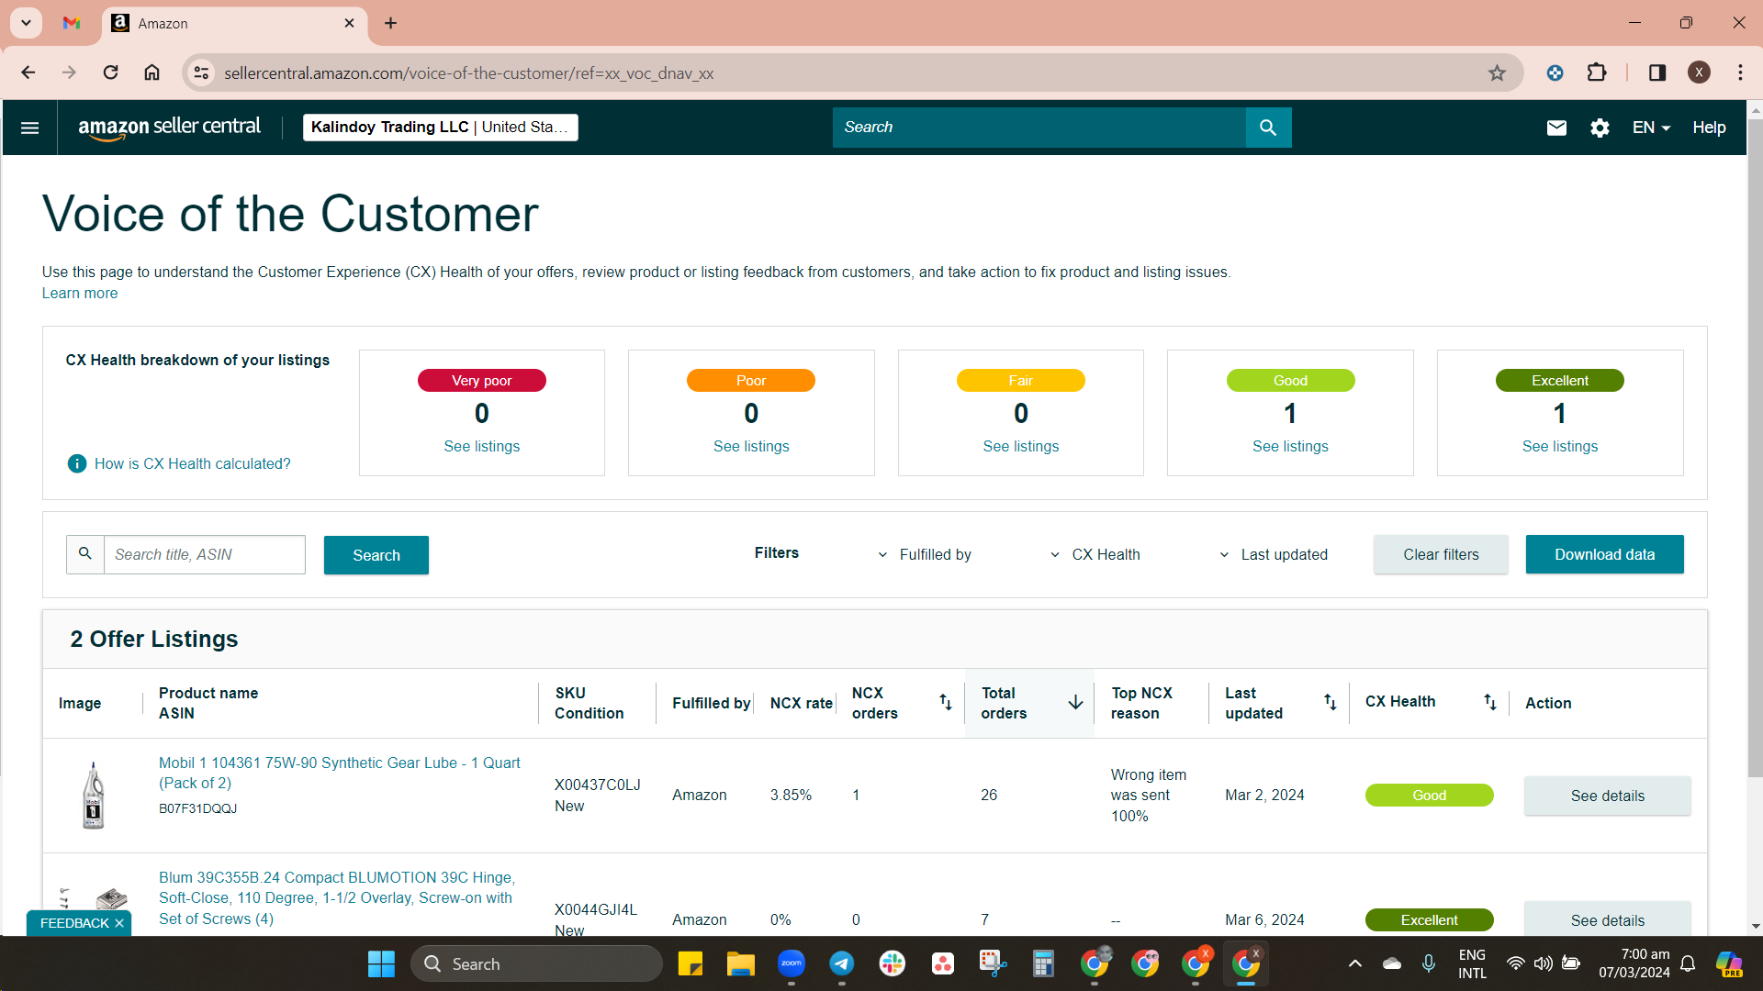
Task: See listings under Very poor
Action: (482, 446)
